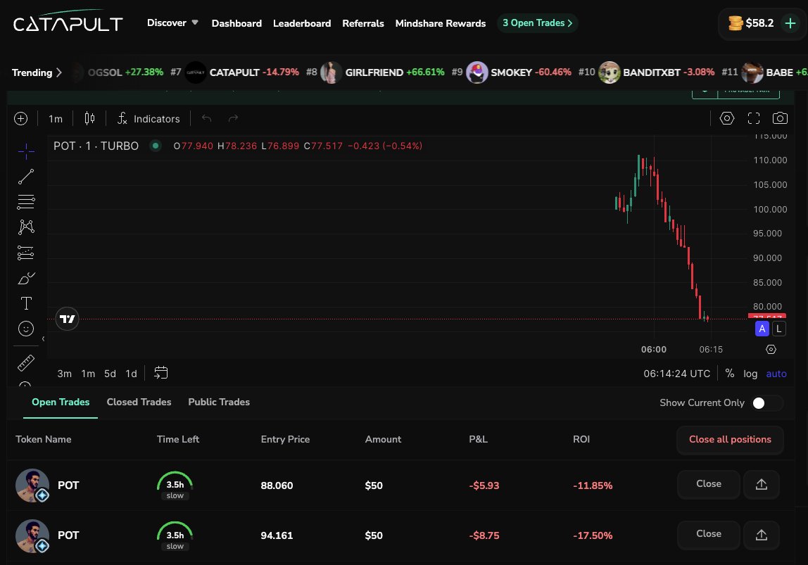Click the 3.5h slow timer for 94.161 trade

tap(175, 535)
